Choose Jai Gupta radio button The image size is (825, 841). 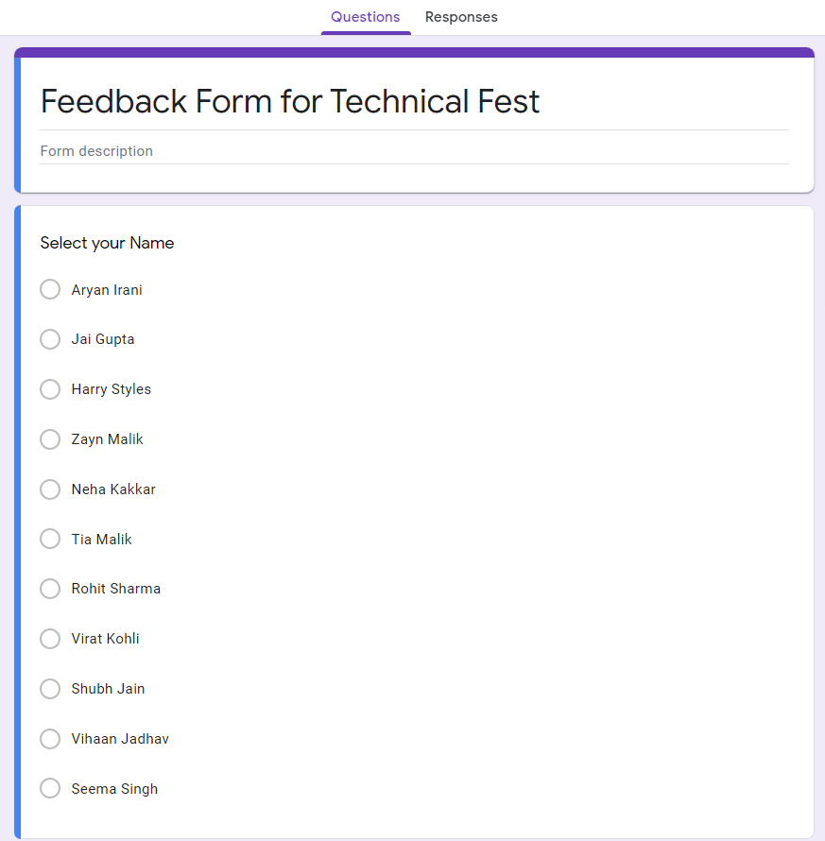(50, 339)
